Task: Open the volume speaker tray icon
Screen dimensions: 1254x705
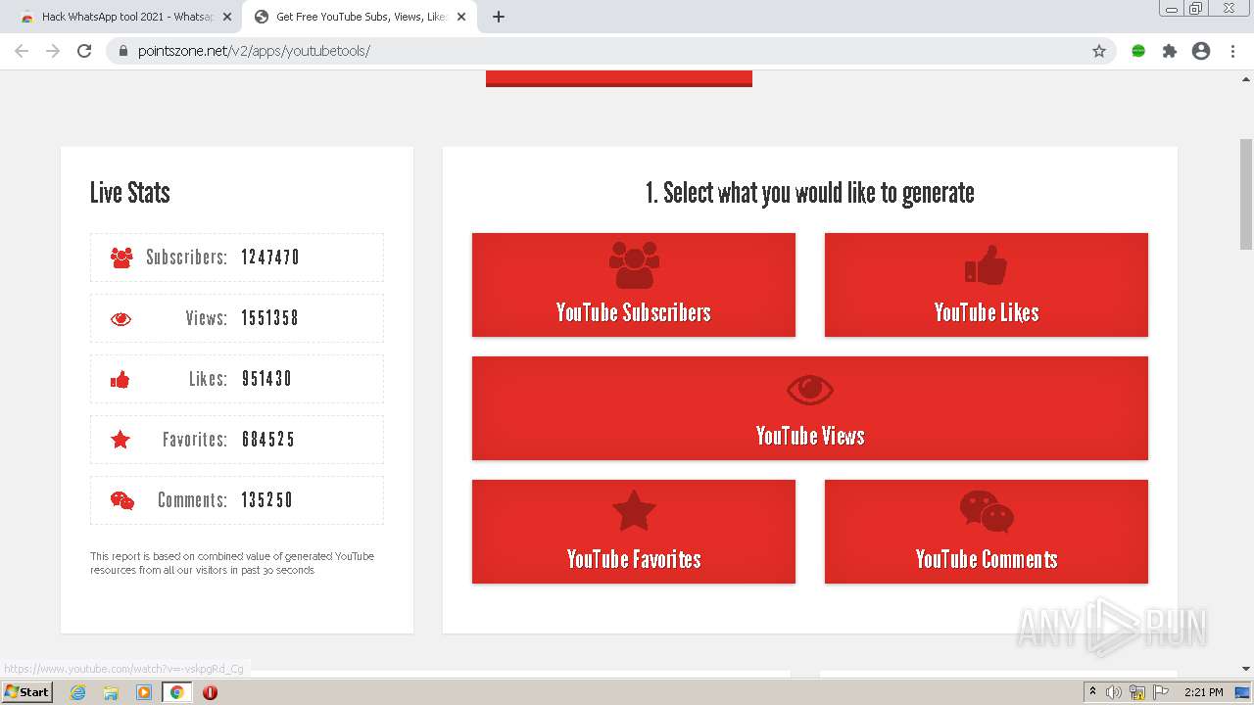Action: [x=1114, y=692]
